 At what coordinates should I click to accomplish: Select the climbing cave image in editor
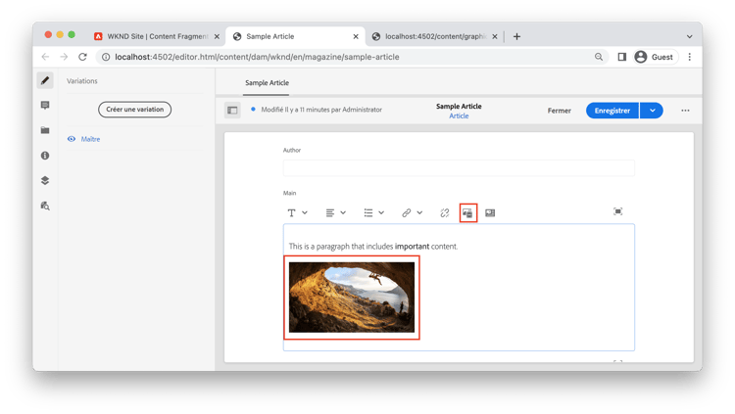click(352, 298)
